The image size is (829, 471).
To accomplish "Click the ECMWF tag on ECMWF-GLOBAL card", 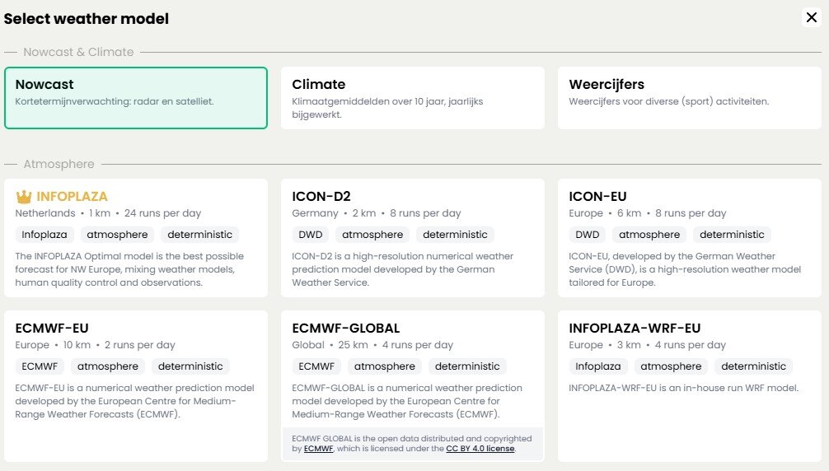I will (316, 366).
